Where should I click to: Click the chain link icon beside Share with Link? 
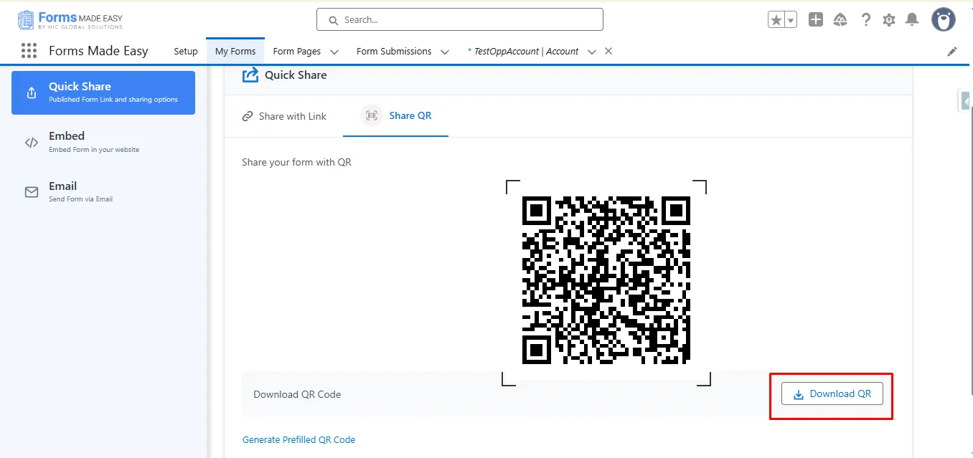(248, 116)
